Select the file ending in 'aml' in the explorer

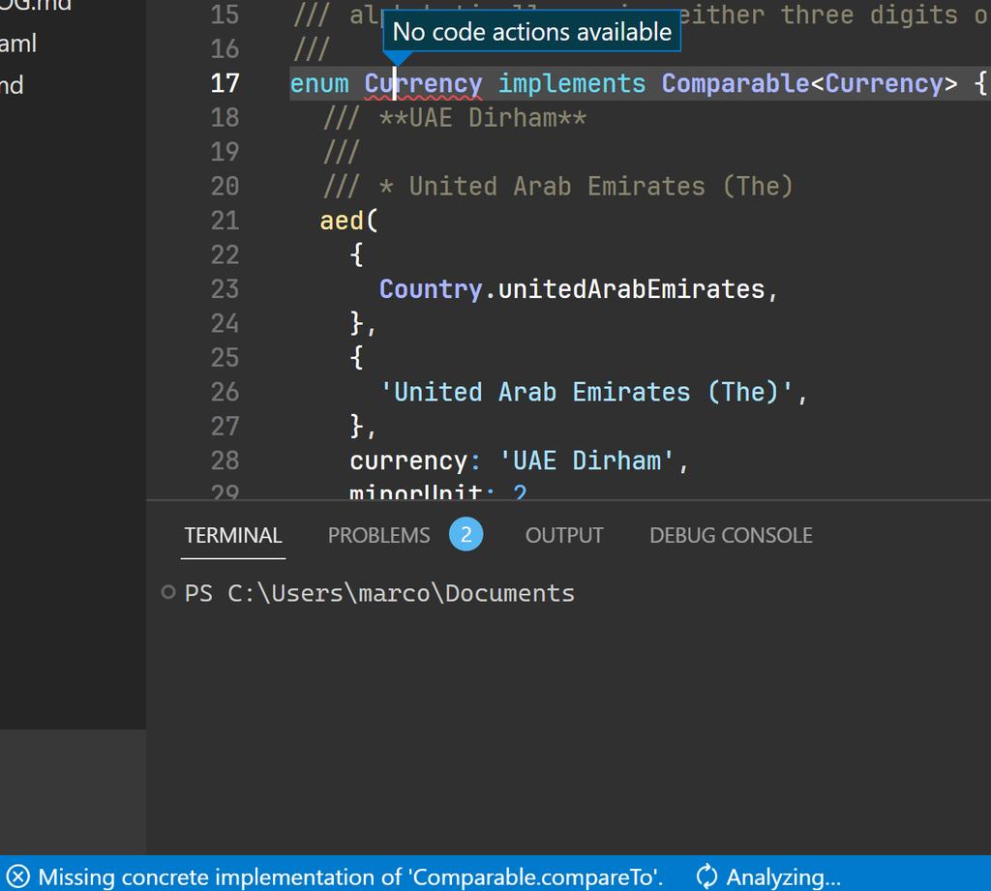click(x=18, y=44)
